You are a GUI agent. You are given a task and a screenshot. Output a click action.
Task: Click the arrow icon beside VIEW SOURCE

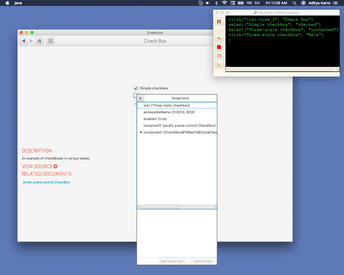56,167
